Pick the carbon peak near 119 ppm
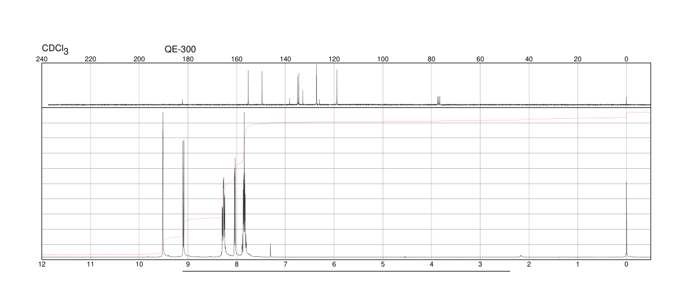Screen dimensions: 696x300 pyautogui.click(x=337, y=87)
